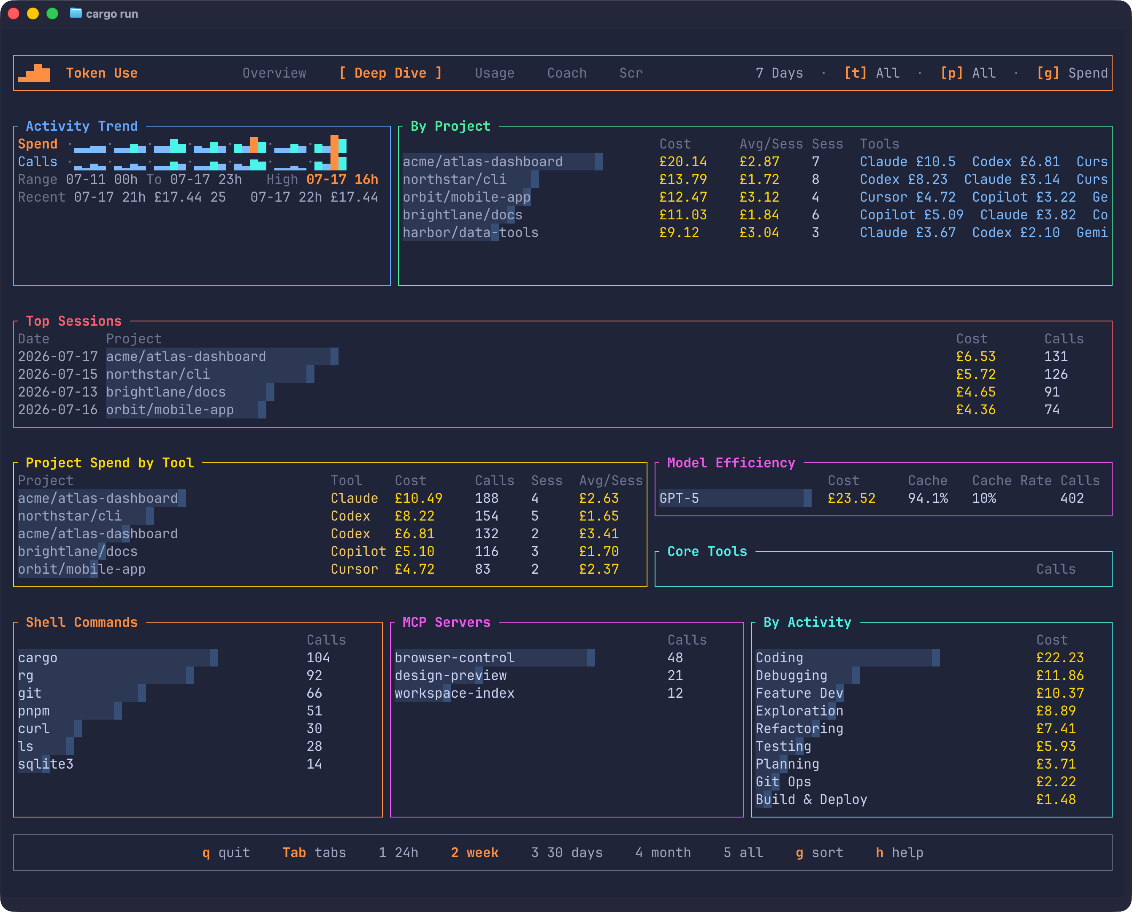
Task: Click the £6.53 cost in Top Sessions
Action: click(x=975, y=357)
